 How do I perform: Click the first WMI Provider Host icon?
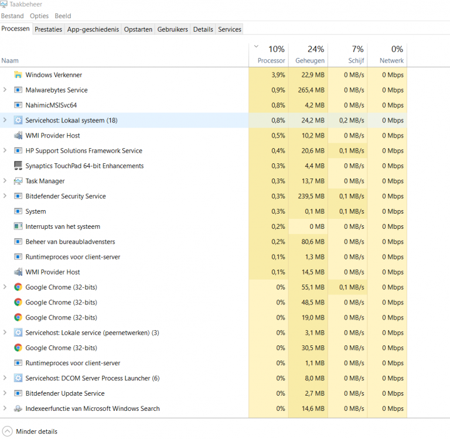pos(18,135)
